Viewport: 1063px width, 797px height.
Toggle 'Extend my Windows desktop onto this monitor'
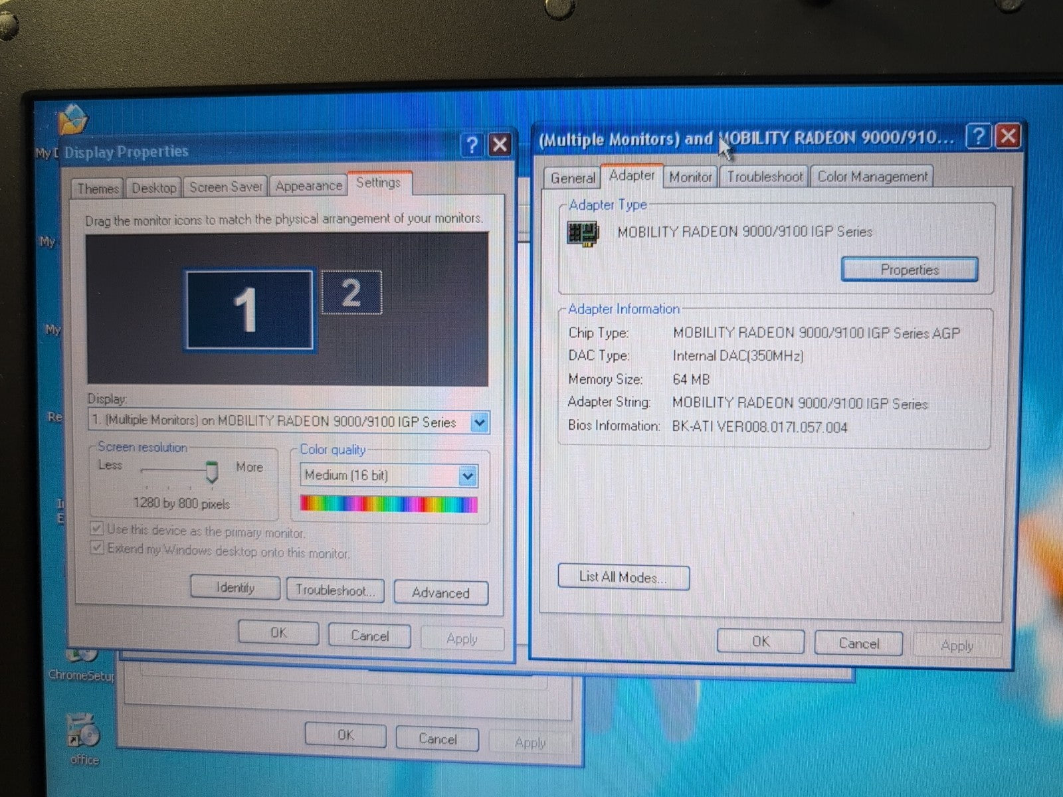pos(97,548)
